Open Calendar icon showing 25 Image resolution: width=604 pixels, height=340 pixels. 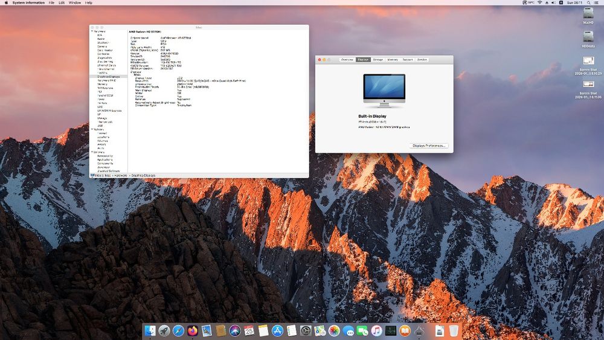pyautogui.click(x=249, y=330)
